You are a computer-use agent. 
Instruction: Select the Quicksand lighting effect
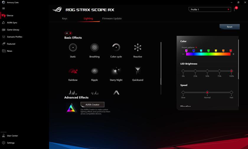[138, 71]
